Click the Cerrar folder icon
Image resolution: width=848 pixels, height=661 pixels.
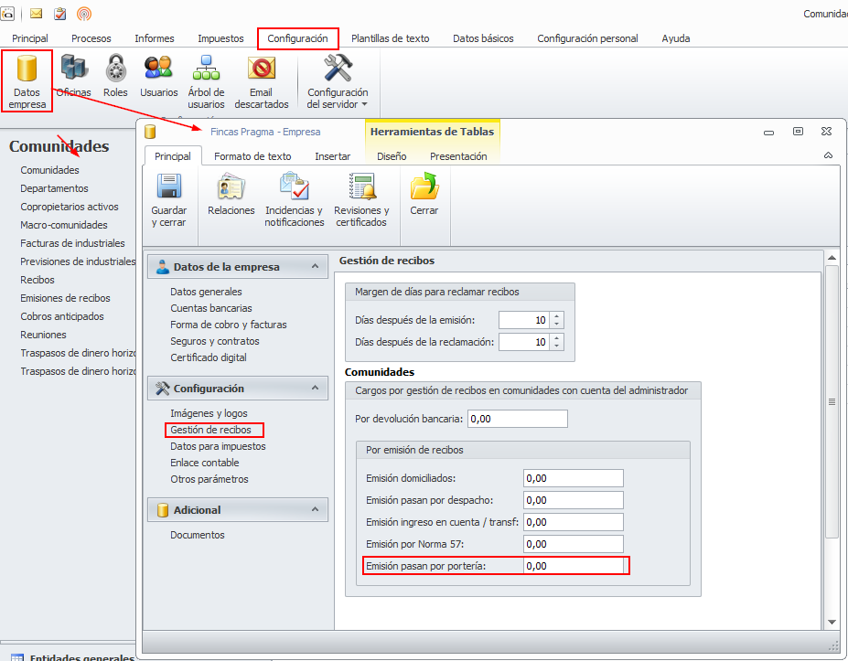tap(424, 195)
